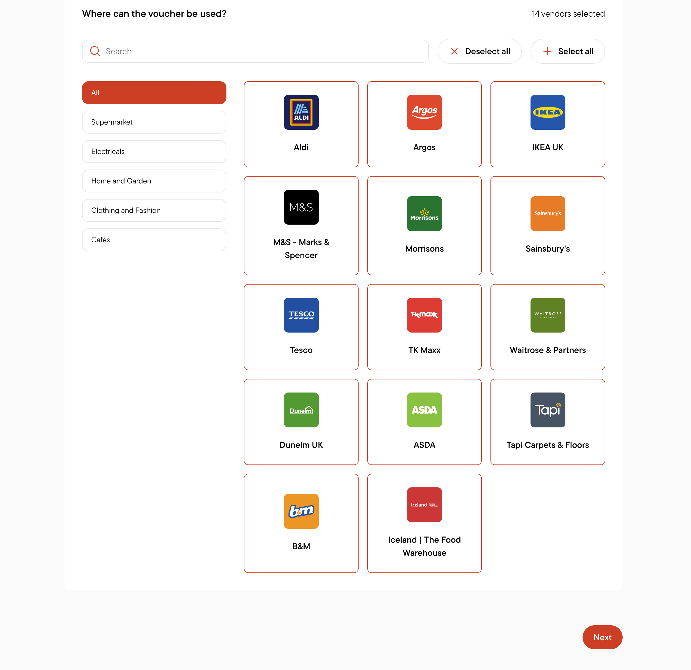Click the Tapi logo icon
Image resolution: width=691 pixels, height=670 pixels.
[x=547, y=410]
